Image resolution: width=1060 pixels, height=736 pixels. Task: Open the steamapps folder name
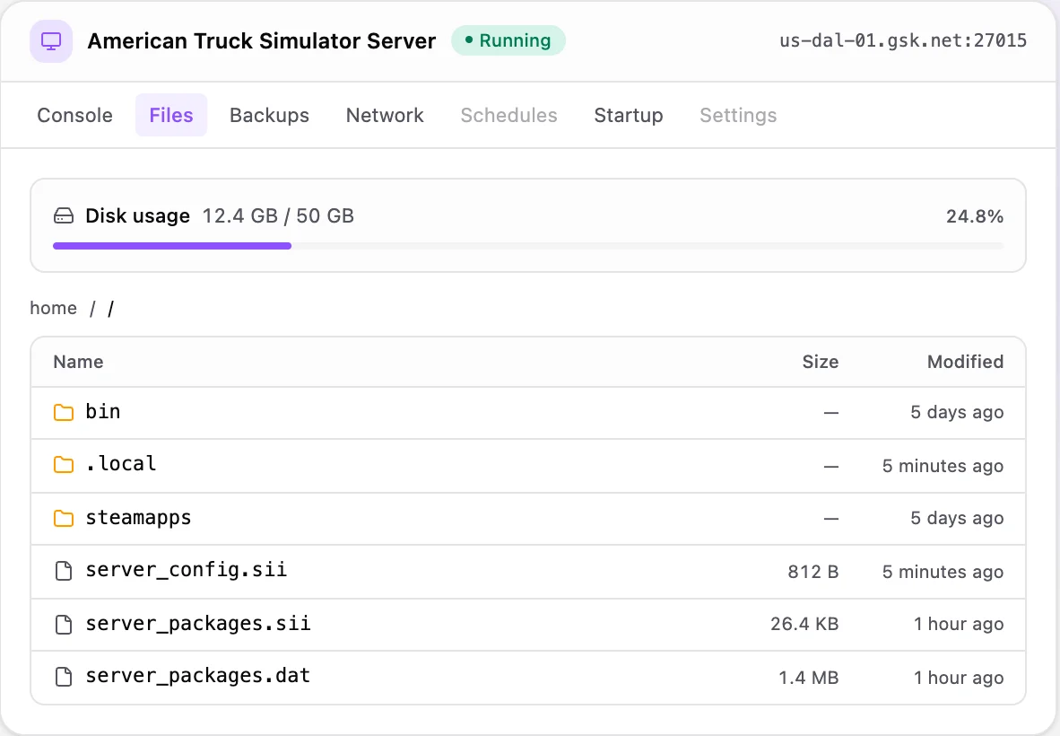pyautogui.click(x=139, y=518)
